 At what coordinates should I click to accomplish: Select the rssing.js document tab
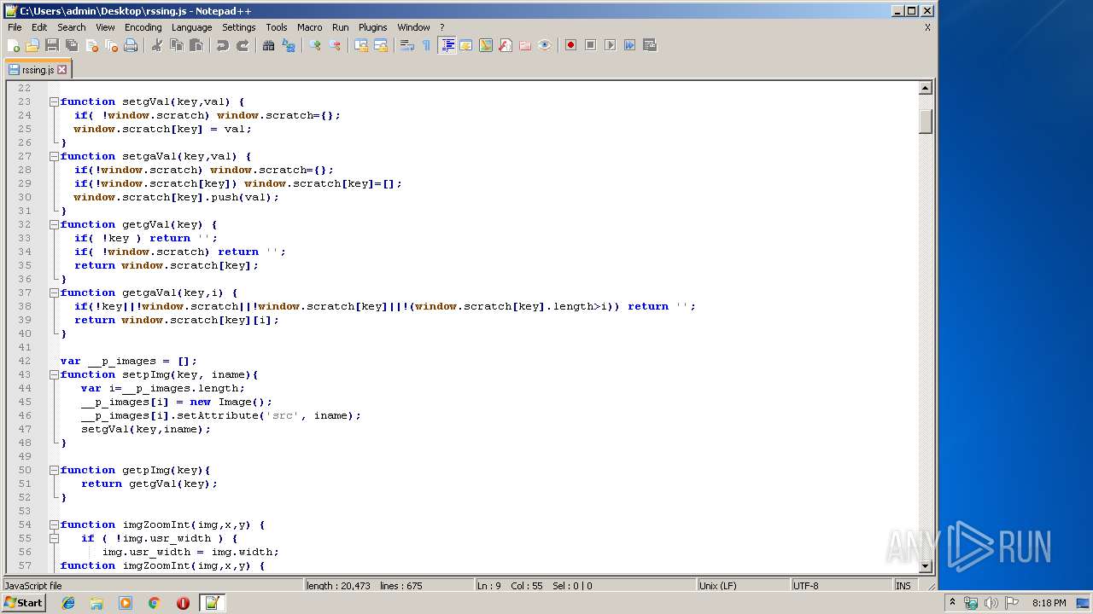[x=38, y=70]
